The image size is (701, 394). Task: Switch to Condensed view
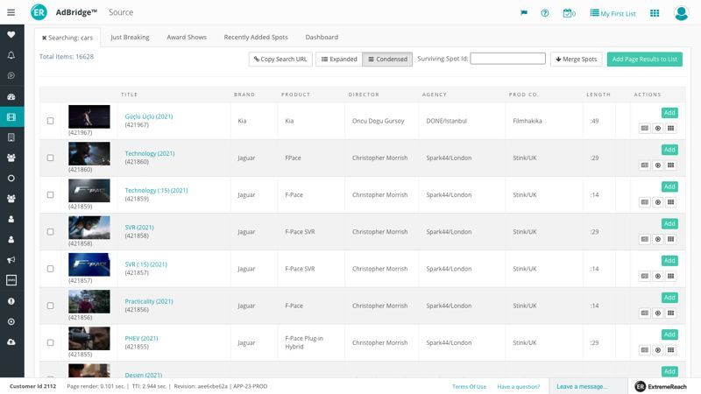click(x=387, y=59)
